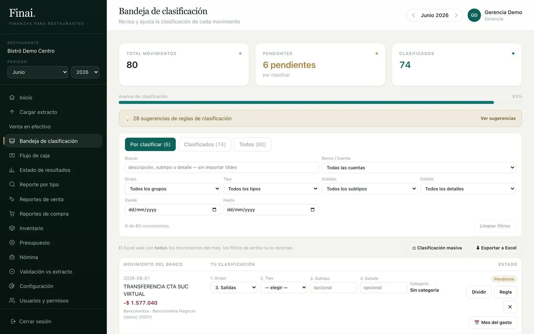Select the Por clasificar (6) tab
Image resolution: width=534 pixels, height=334 pixels.
(150, 144)
